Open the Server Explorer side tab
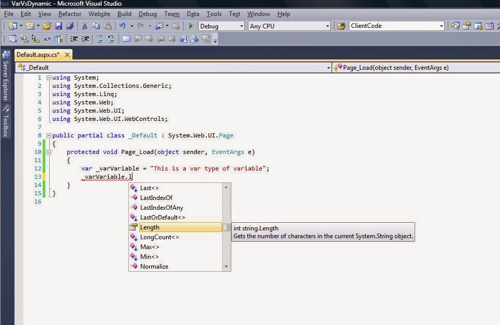The height and width of the screenshot is (325, 500). coord(5,76)
